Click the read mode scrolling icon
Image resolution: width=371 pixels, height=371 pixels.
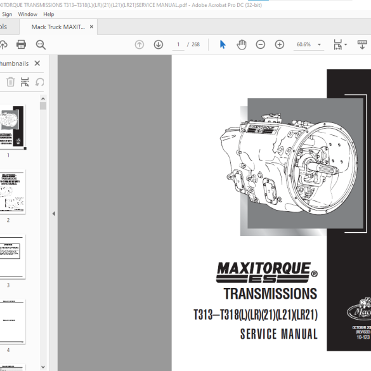(362, 44)
